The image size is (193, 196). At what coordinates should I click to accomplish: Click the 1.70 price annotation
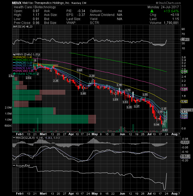[x=128, y=90]
